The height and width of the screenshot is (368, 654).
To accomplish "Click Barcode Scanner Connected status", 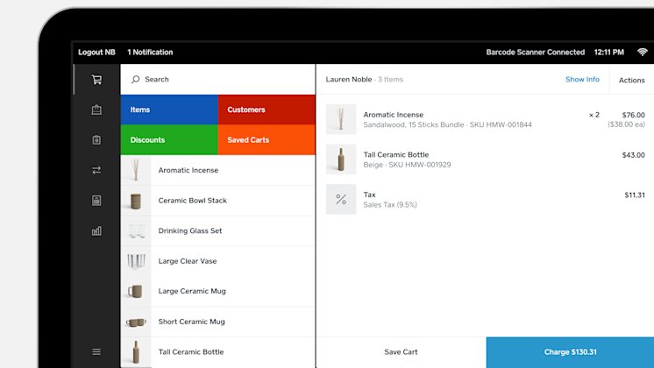I will [x=535, y=52].
